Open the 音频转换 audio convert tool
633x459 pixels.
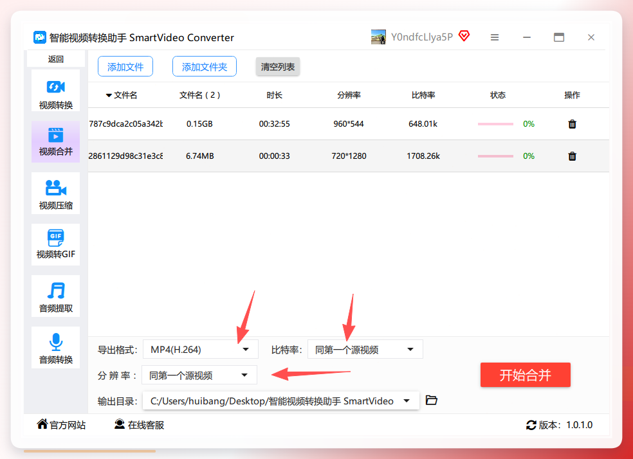tap(56, 347)
